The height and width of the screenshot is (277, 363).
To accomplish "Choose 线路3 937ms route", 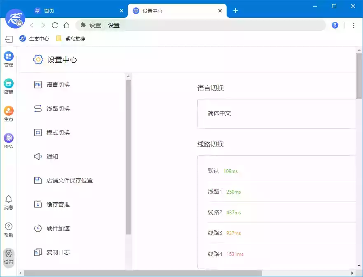I will [281, 233].
